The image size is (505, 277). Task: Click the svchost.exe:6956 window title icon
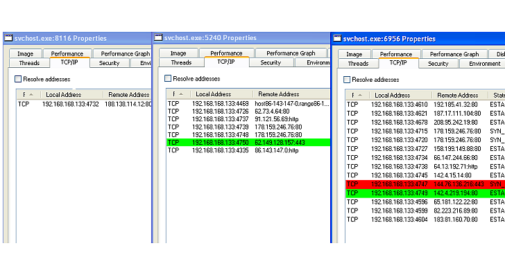pos(337,39)
